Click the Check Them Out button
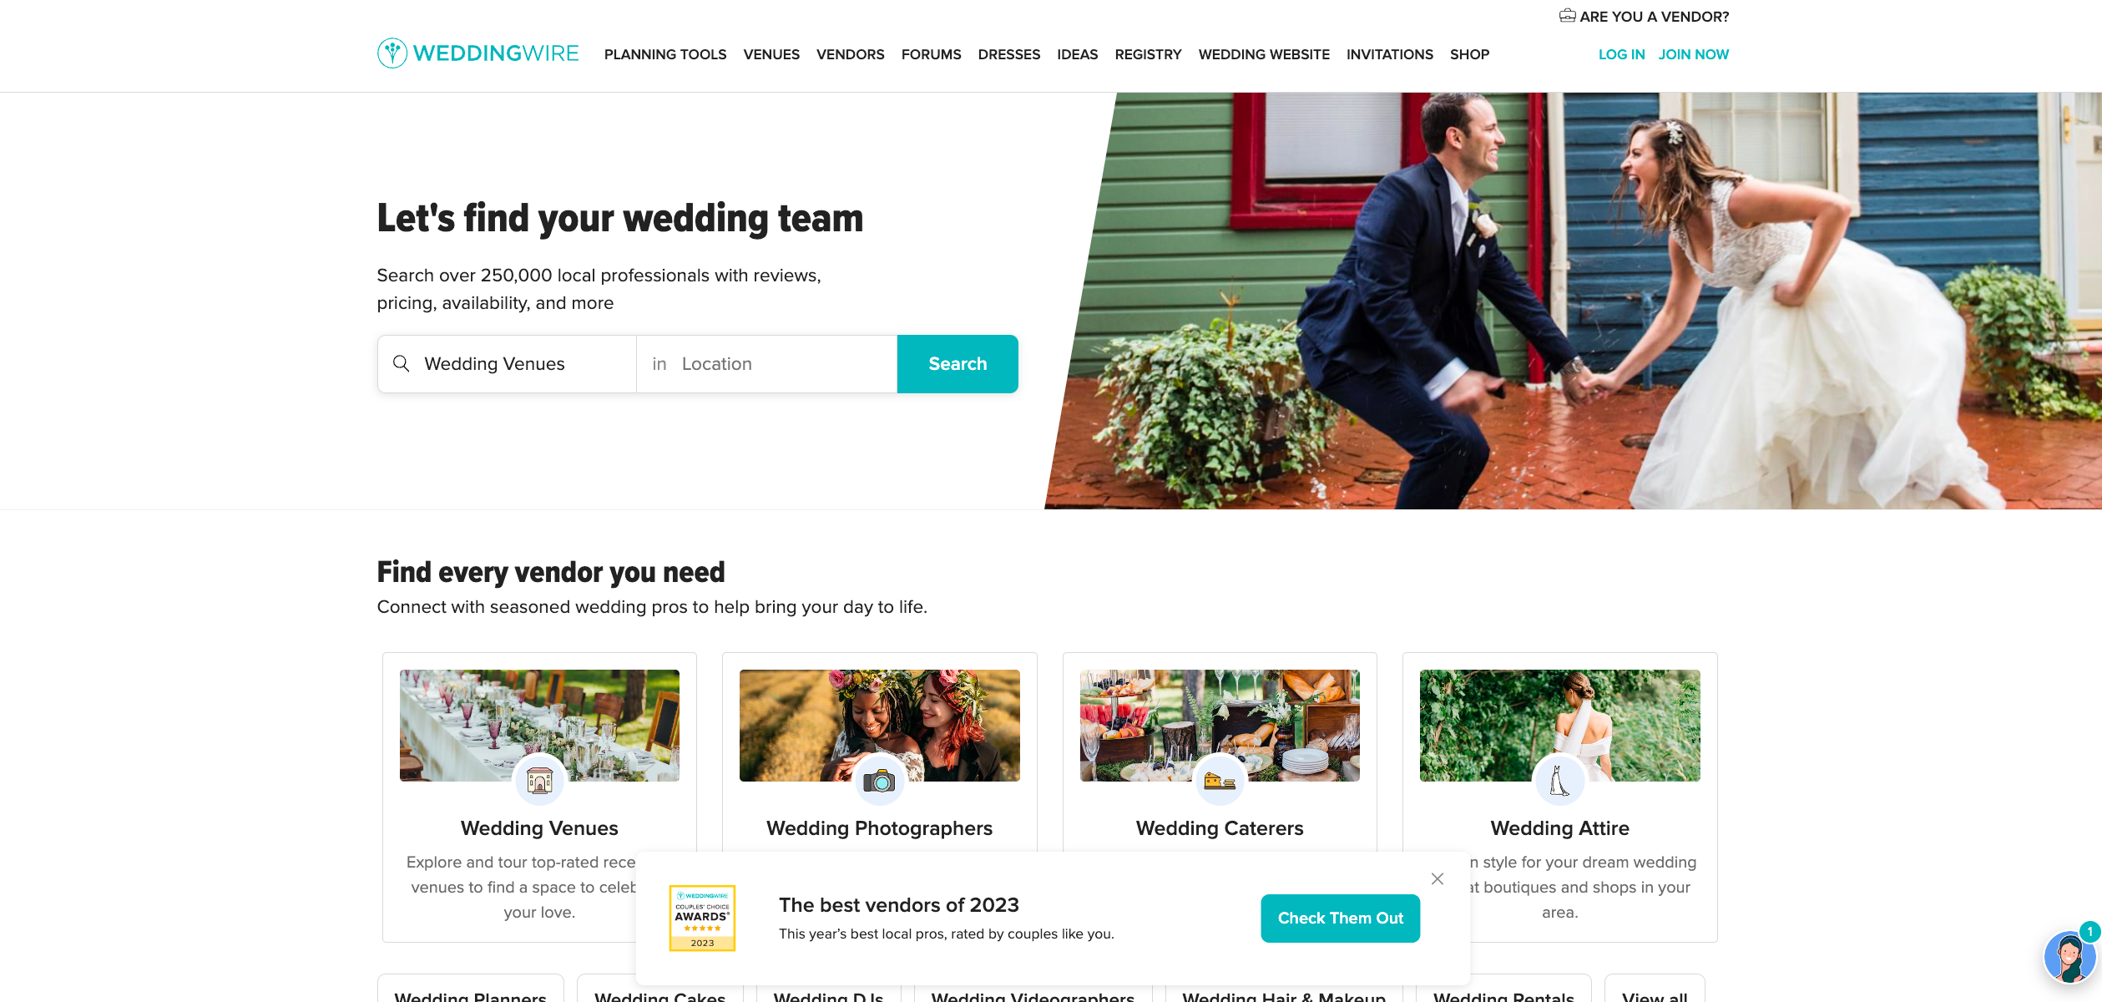The height and width of the screenshot is (1002, 2102). [1340, 918]
